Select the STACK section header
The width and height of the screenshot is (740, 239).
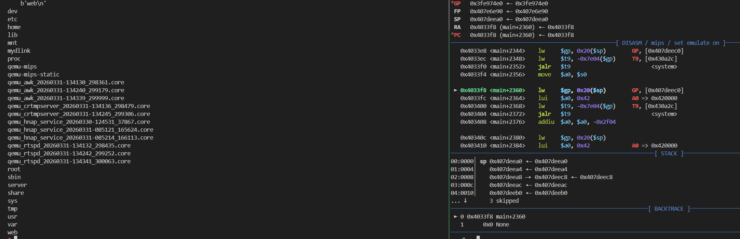click(668, 154)
